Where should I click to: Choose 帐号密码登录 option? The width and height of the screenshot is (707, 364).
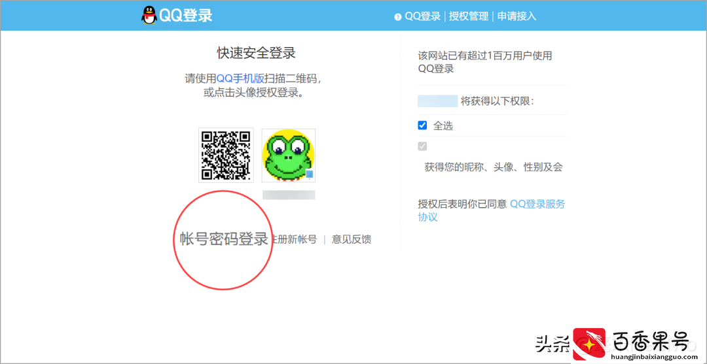tap(224, 239)
